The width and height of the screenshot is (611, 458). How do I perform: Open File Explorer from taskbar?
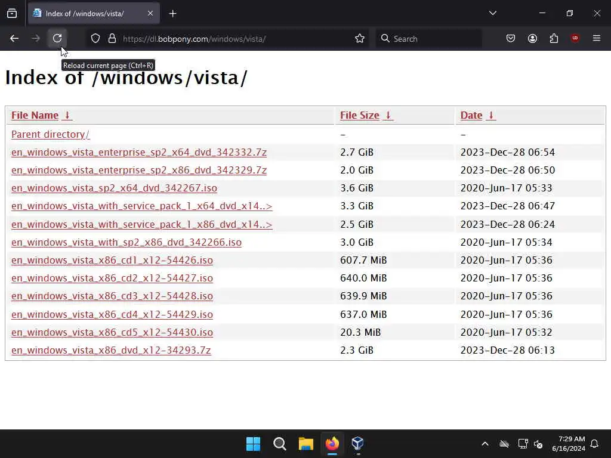pyautogui.click(x=306, y=444)
